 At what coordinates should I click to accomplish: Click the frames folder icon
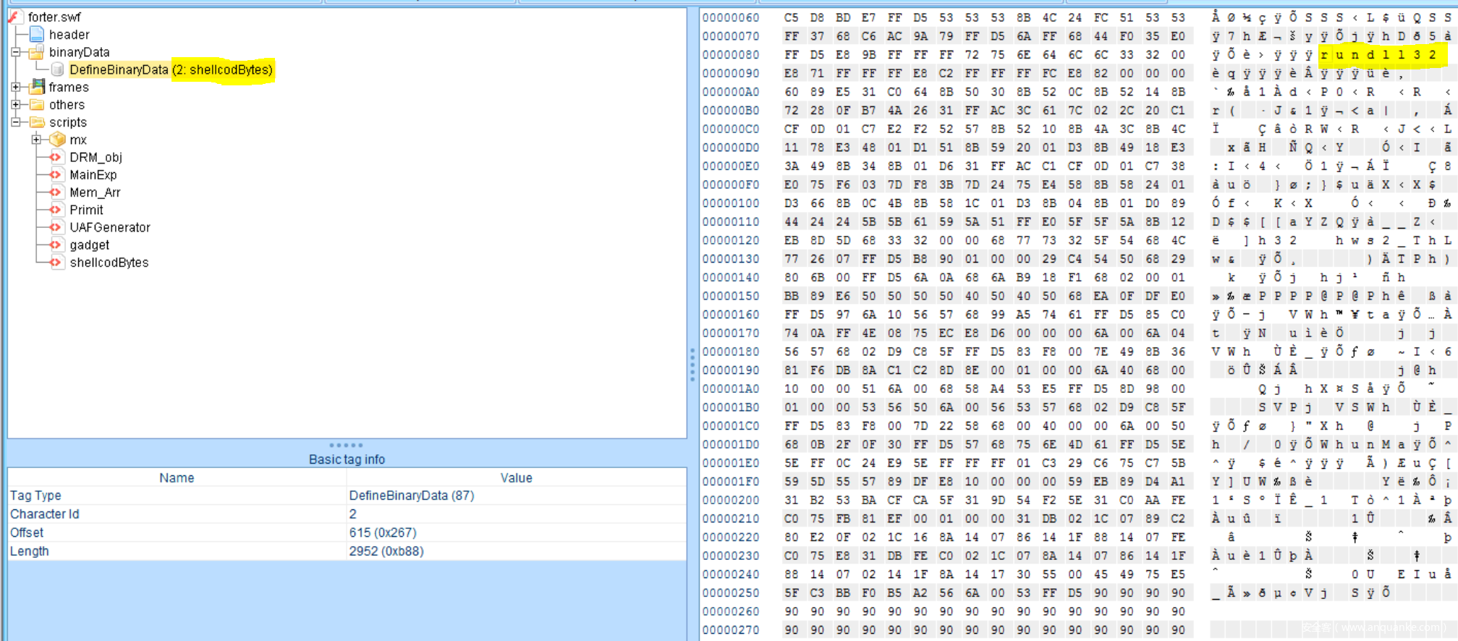36,87
